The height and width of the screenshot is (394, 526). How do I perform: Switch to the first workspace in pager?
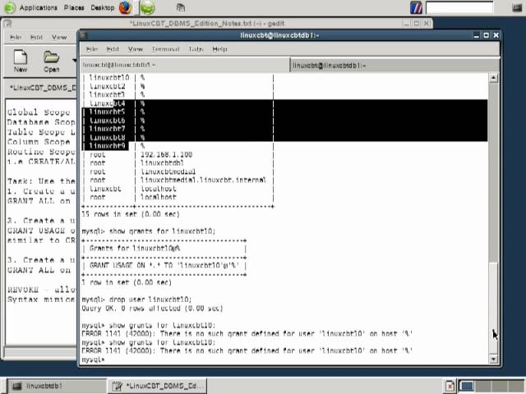click(x=467, y=387)
